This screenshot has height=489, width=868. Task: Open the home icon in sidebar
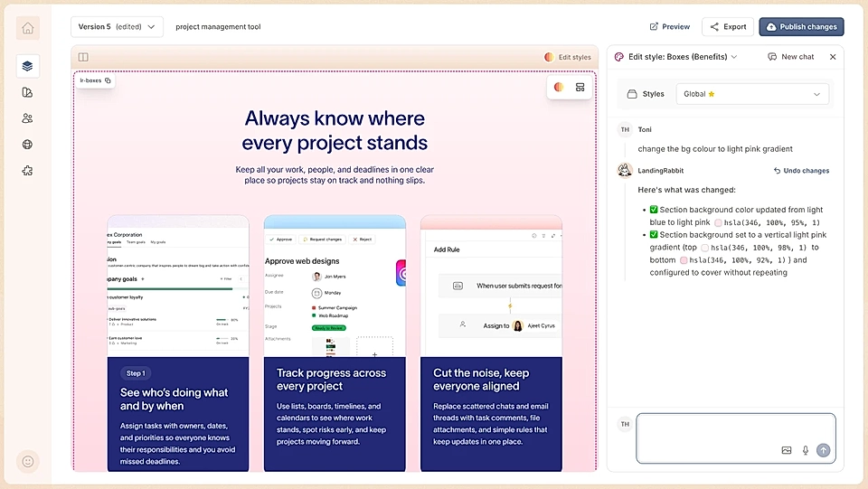click(28, 28)
